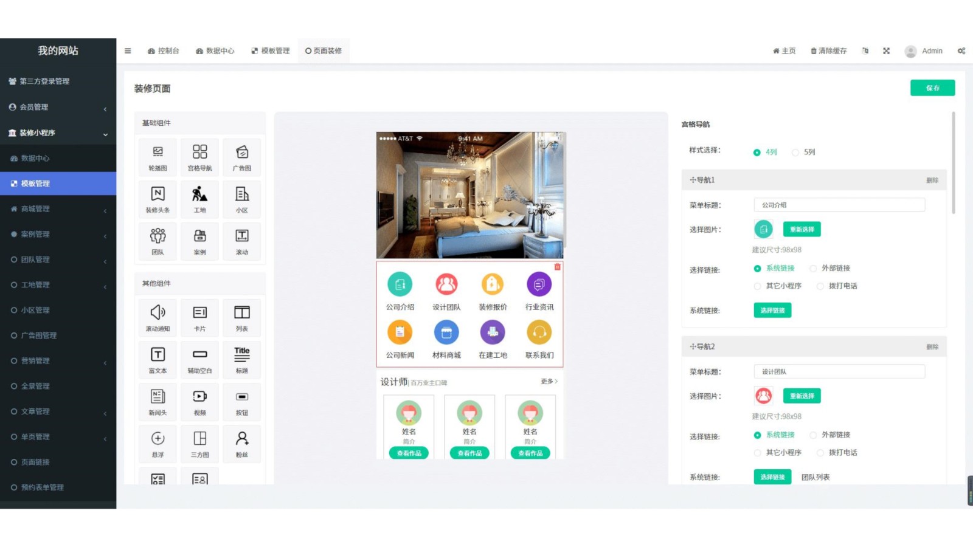The width and height of the screenshot is (973, 547).
Task: Click the fullscreen icon in the top bar
Action: (x=886, y=51)
